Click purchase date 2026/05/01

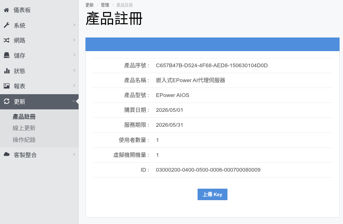pos(170,110)
